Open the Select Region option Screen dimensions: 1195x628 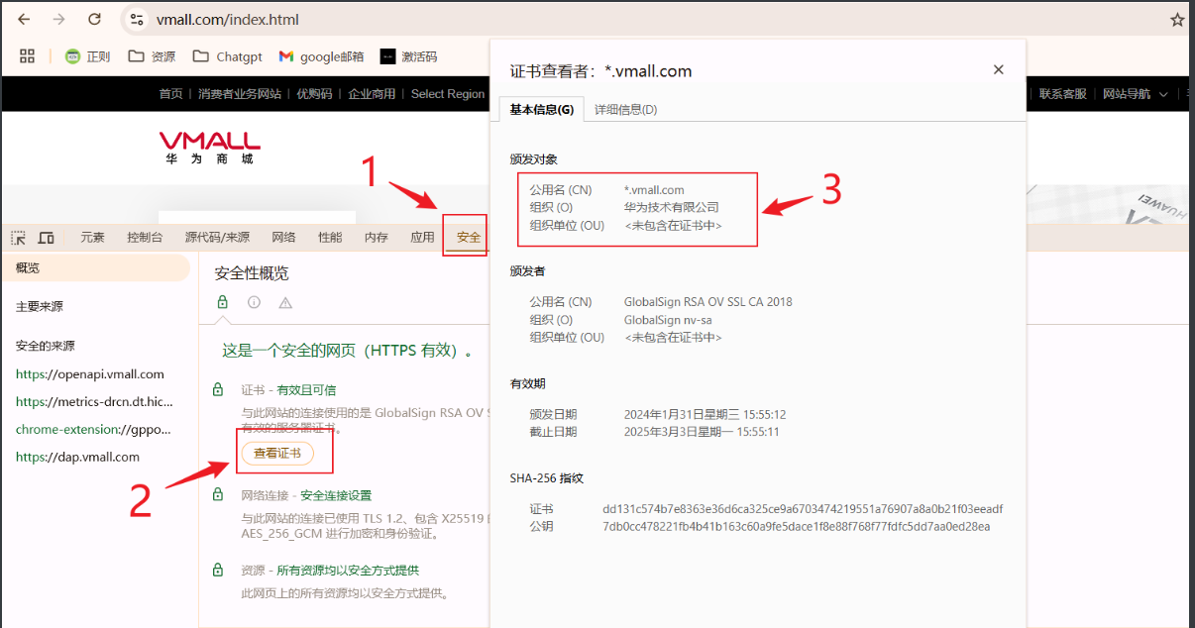pyautogui.click(x=448, y=94)
